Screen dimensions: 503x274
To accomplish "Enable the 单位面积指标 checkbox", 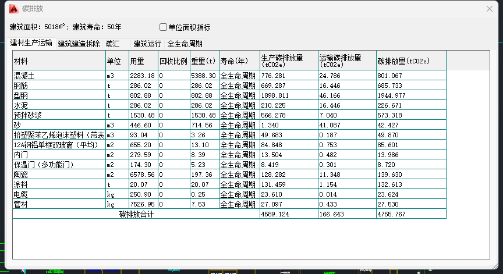I will point(164,27).
